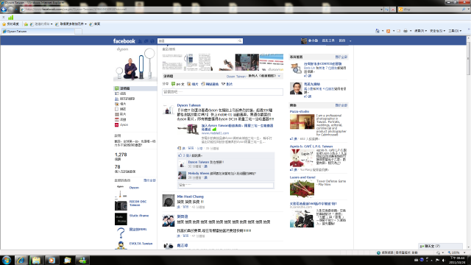Open the Pizza-studio sponsored link
The width and height of the screenshot is (471, 265).
pos(300,111)
